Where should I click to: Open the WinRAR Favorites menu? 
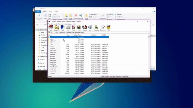[x=64, y=24]
